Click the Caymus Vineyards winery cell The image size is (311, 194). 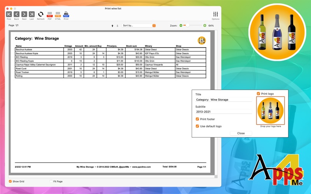click(159, 64)
